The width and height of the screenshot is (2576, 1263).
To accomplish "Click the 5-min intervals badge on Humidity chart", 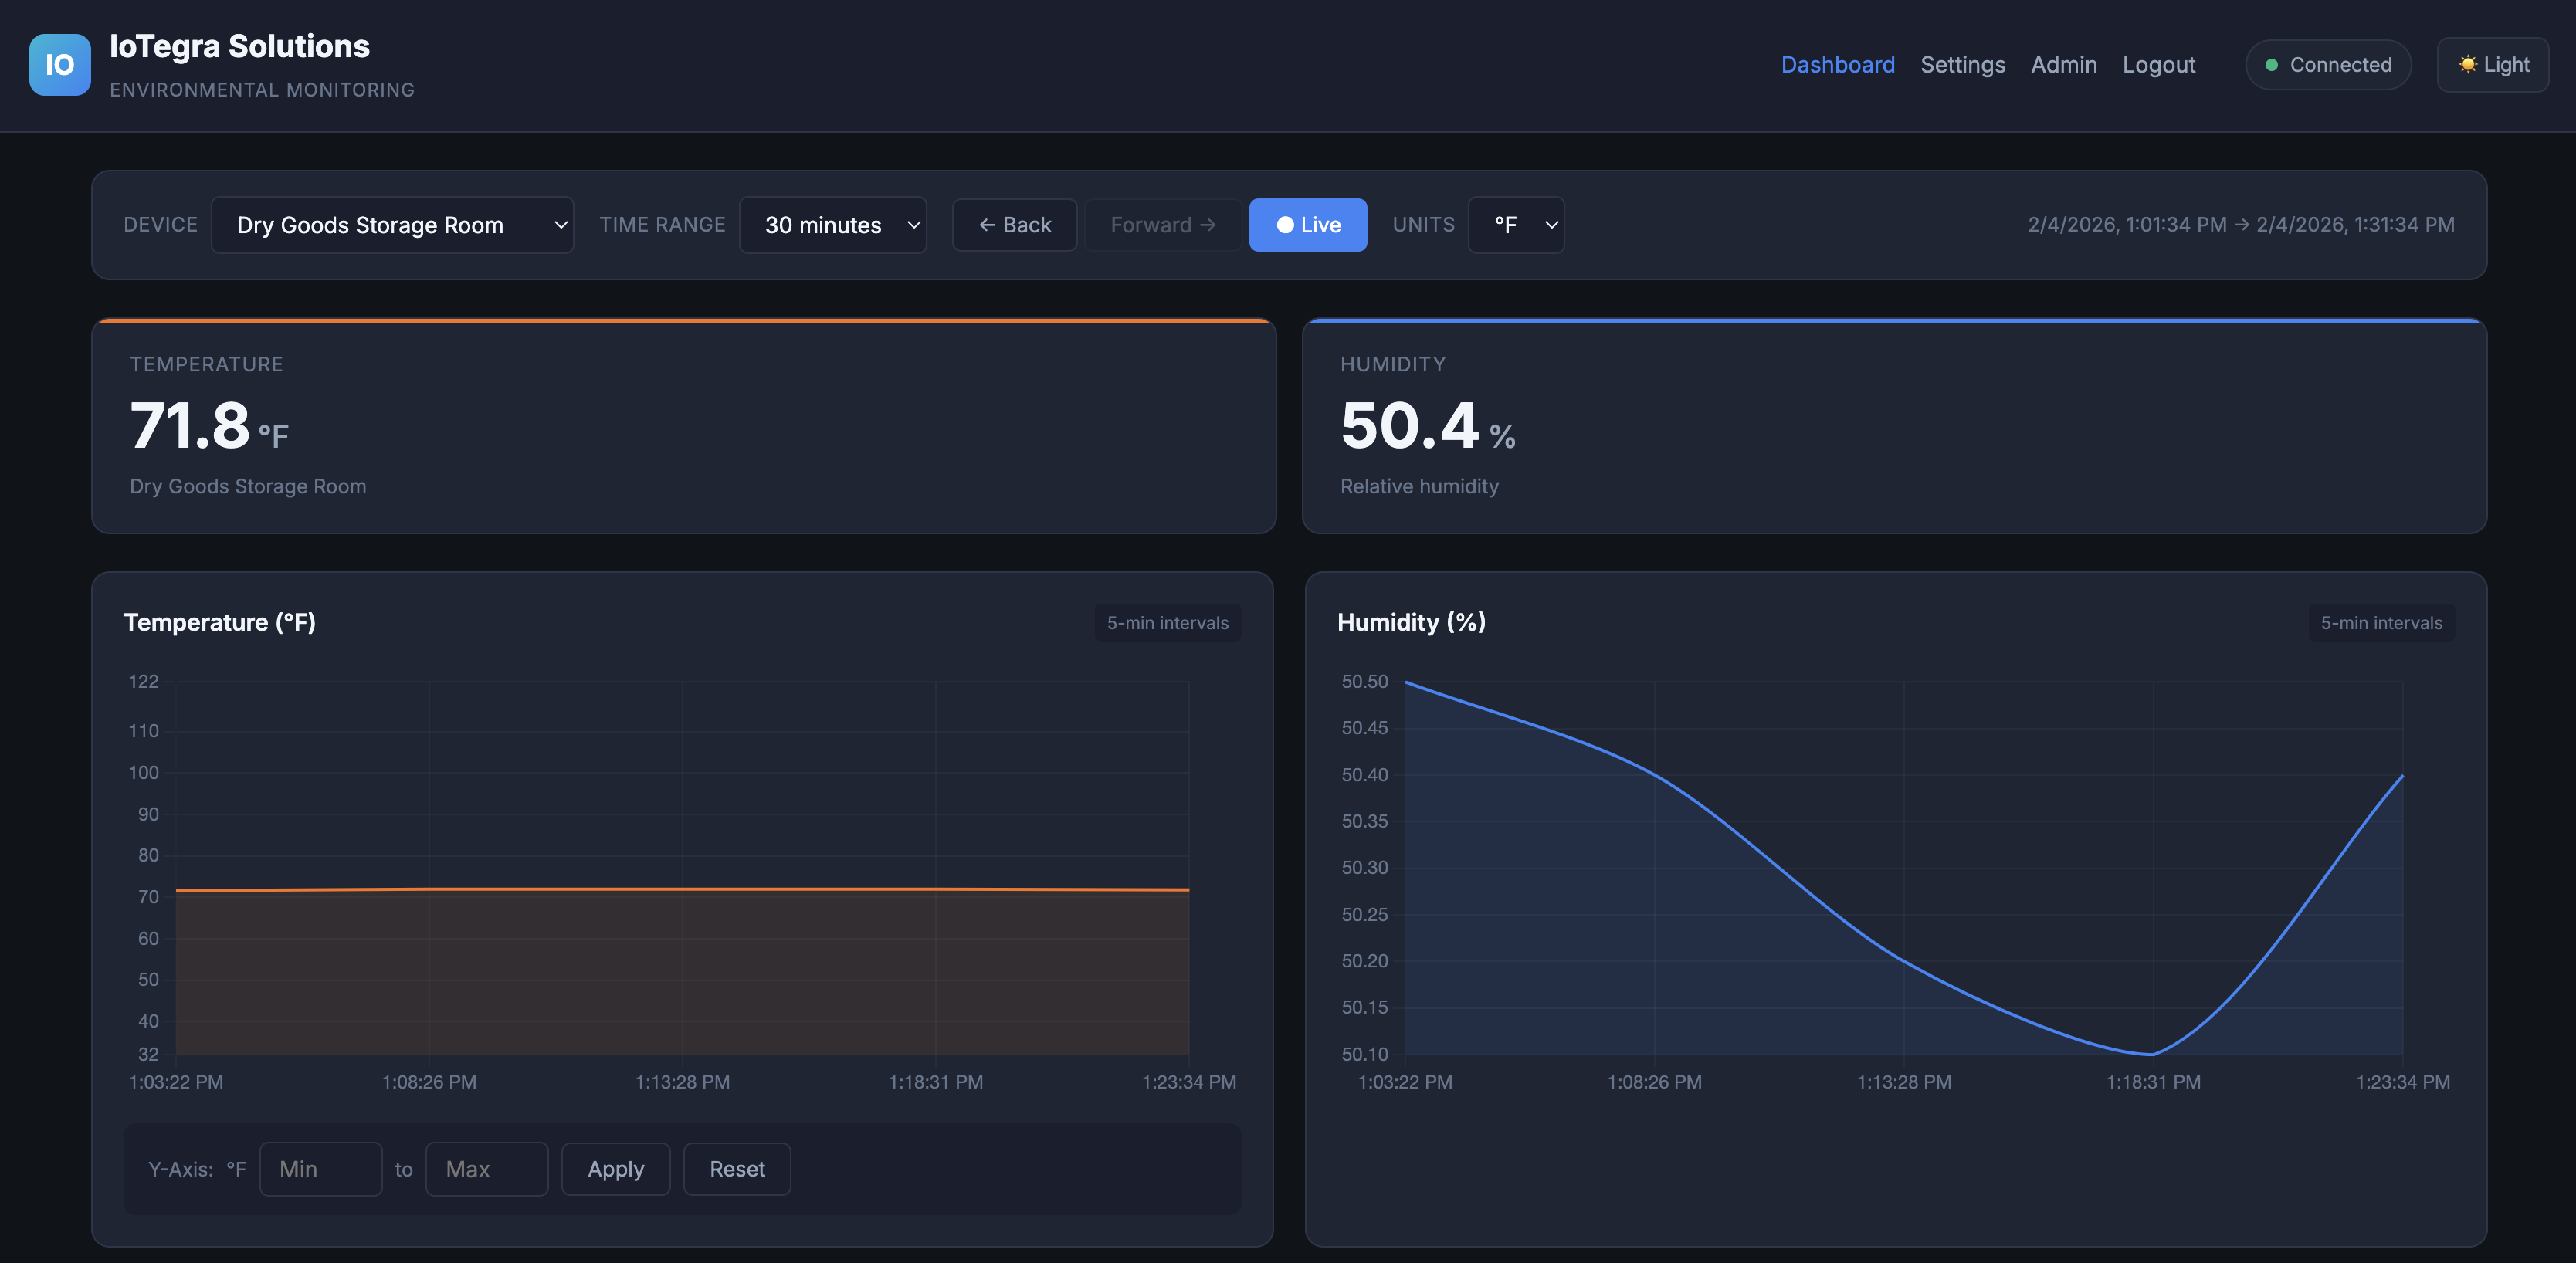I will pos(2381,622).
